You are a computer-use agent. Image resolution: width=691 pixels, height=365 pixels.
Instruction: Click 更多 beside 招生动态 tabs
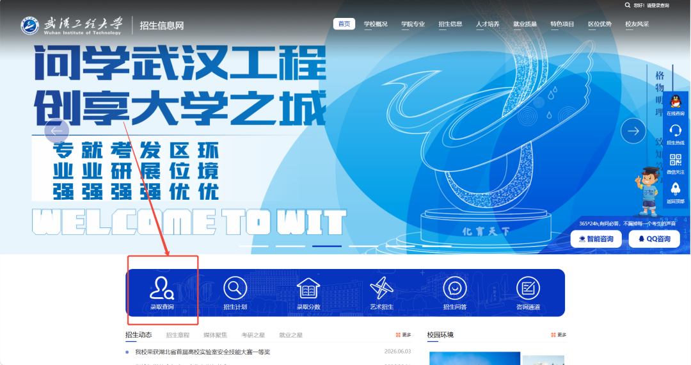403,335
